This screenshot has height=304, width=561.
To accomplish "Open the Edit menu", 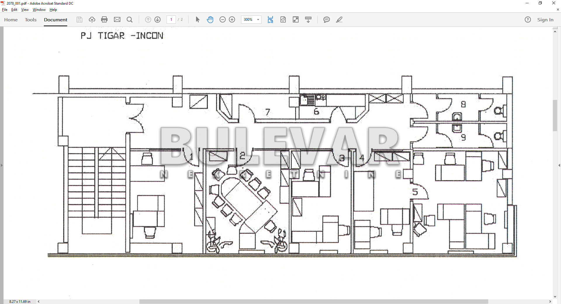I will (14, 10).
